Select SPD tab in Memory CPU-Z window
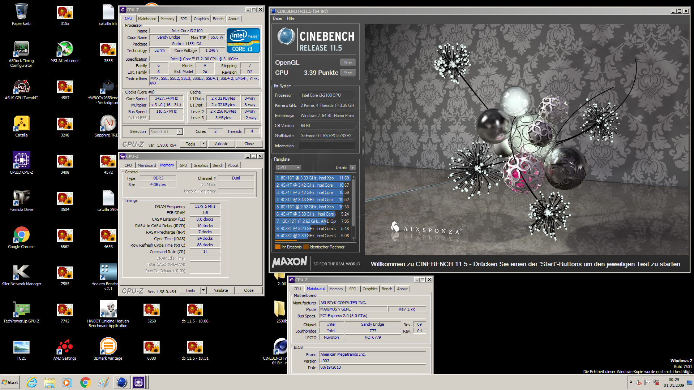Screen dimensions: 694x390 [x=184, y=165]
